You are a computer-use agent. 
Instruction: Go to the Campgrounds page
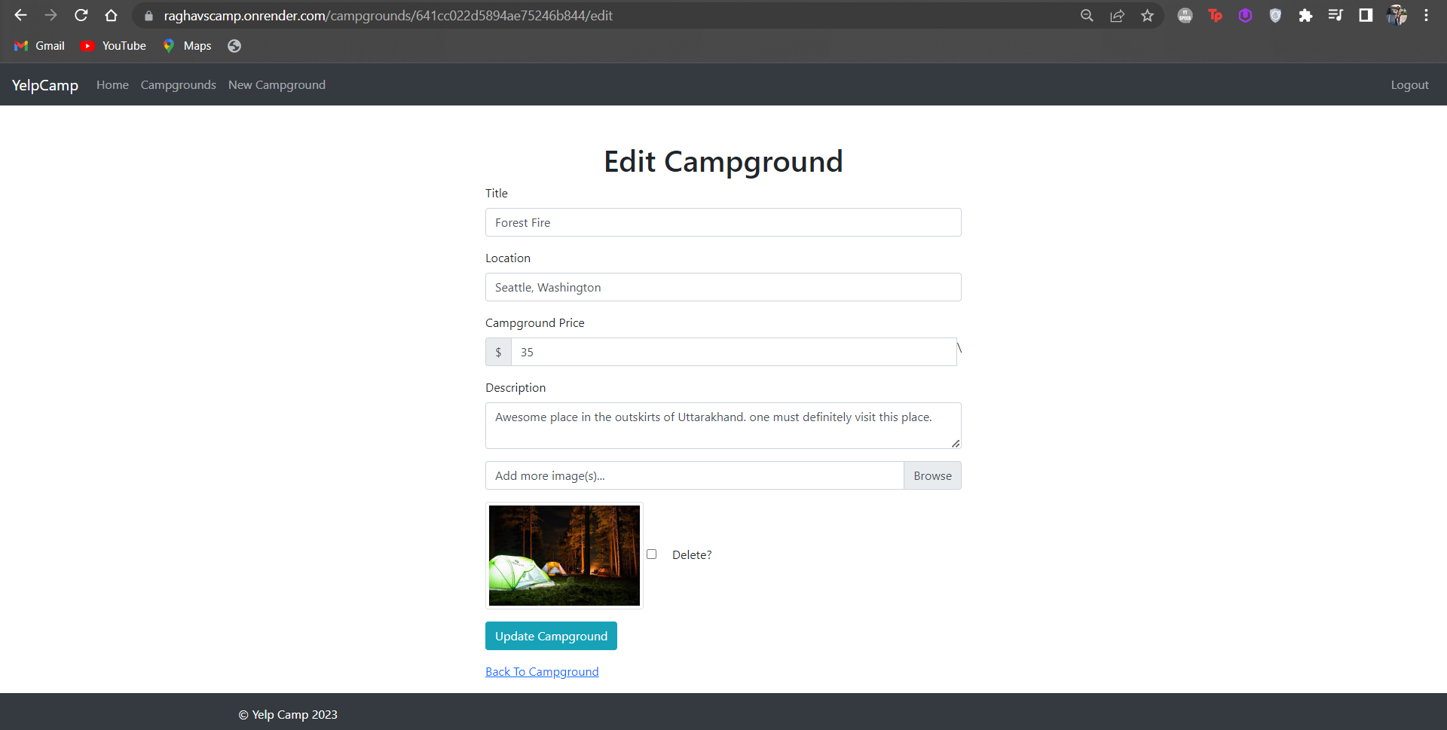pos(178,84)
